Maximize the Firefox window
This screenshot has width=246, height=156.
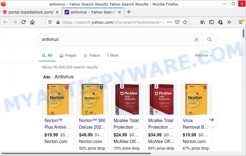click(x=233, y=4)
